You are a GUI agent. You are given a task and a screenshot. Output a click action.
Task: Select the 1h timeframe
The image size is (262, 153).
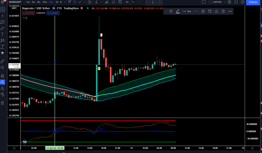[x=57, y=2]
